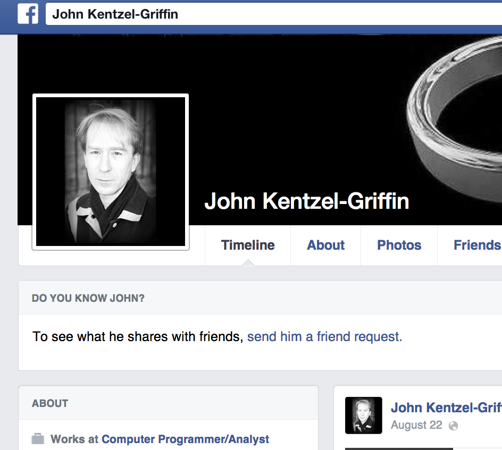
Task: Focus the search field containing John Kentzel-Griffin
Action: (x=266, y=14)
